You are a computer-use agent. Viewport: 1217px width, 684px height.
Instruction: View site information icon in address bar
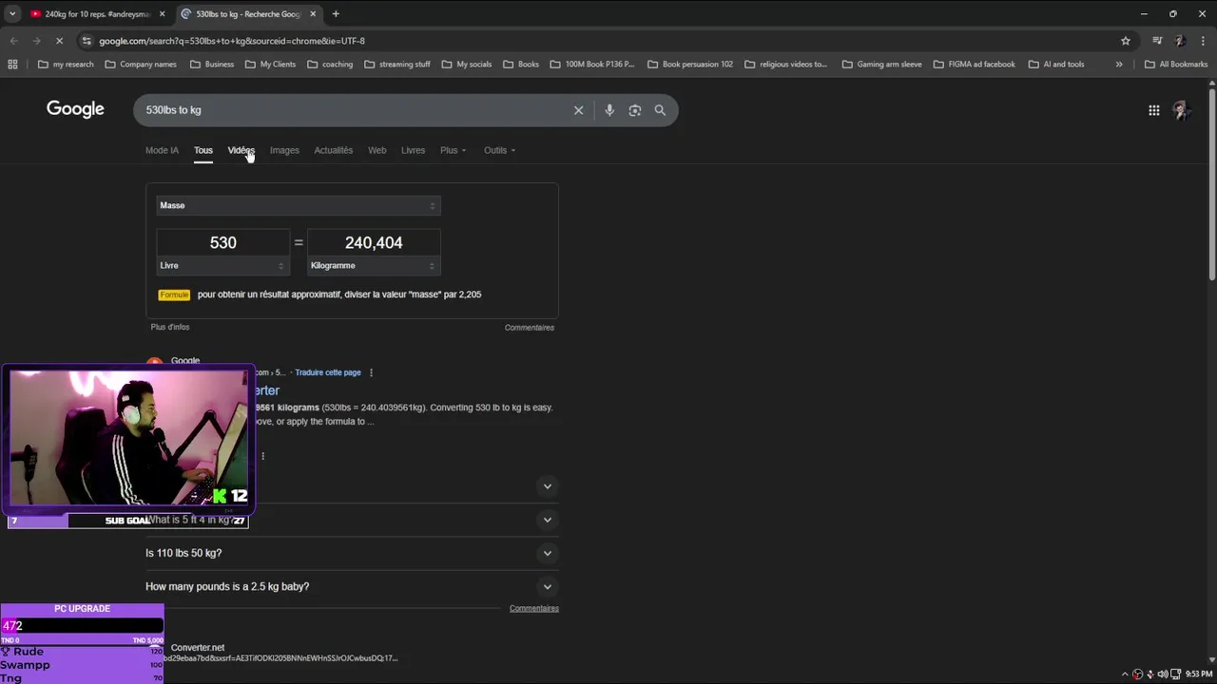(87, 41)
